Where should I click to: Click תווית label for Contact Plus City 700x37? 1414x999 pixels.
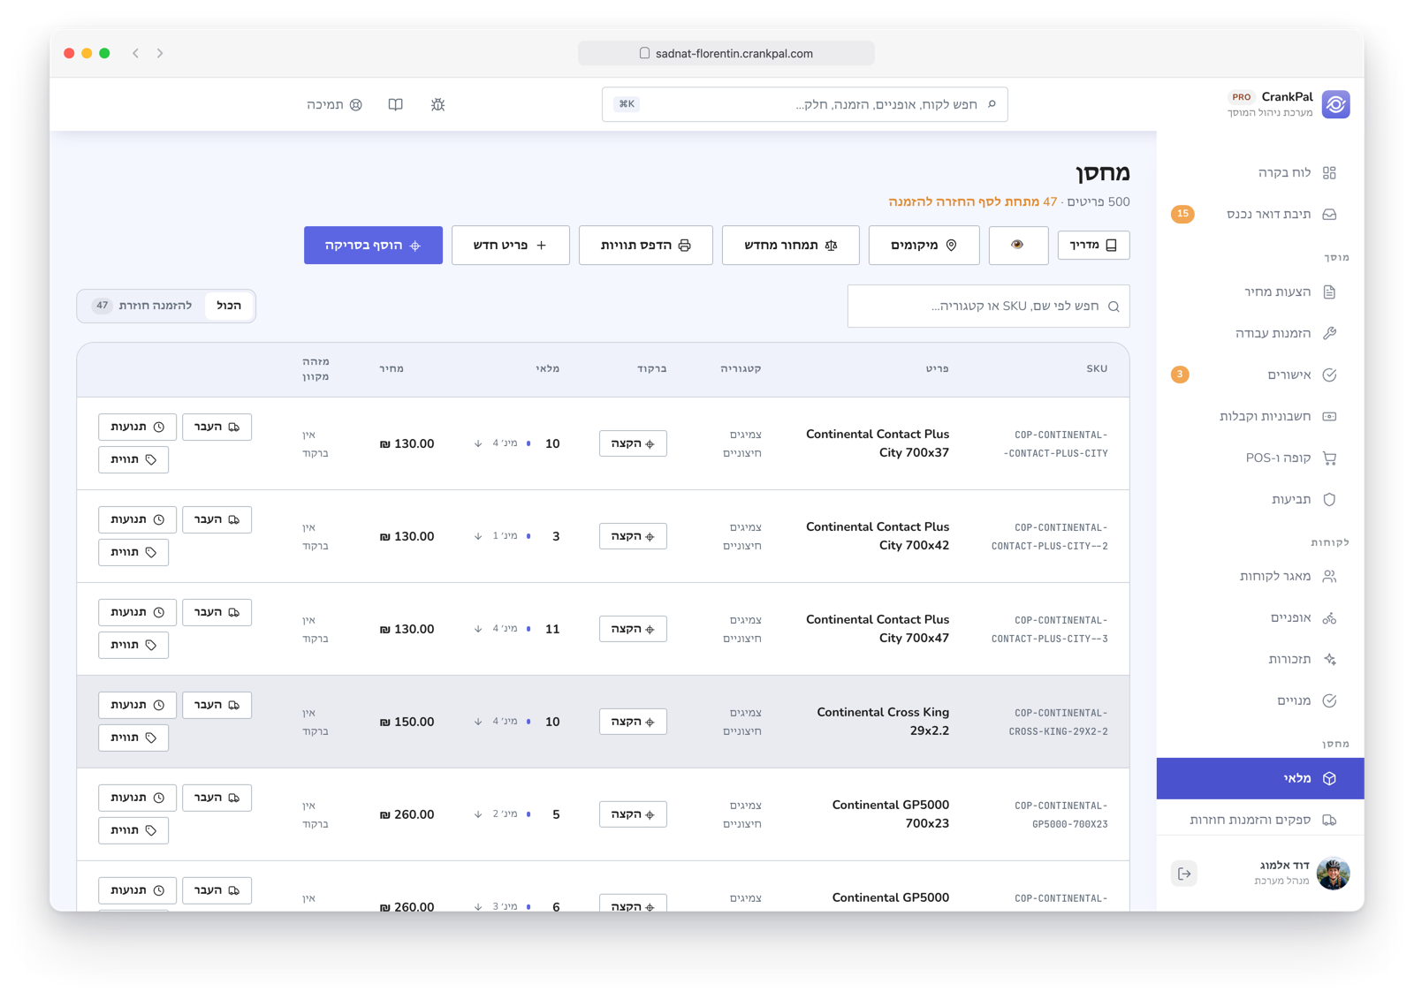coord(133,459)
